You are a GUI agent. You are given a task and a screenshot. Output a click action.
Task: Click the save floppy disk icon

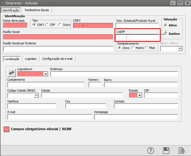pos(166,150)
